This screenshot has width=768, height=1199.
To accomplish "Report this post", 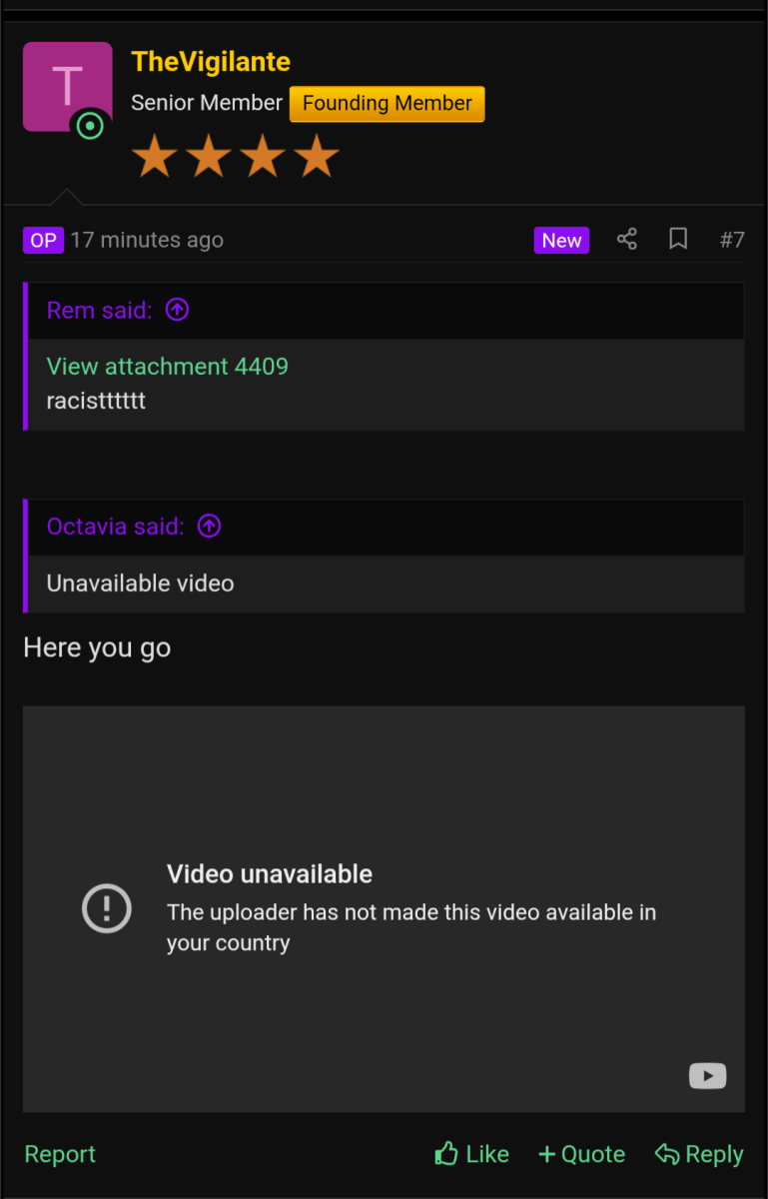I will tap(60, 1154).
